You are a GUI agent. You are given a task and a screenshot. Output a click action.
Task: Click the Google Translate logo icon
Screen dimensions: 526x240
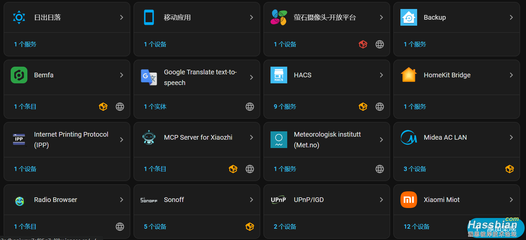click(149, 77)
